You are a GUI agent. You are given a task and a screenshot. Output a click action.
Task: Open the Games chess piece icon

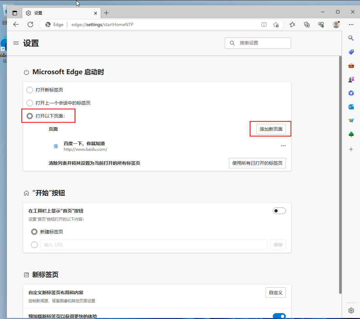[351, 79]
